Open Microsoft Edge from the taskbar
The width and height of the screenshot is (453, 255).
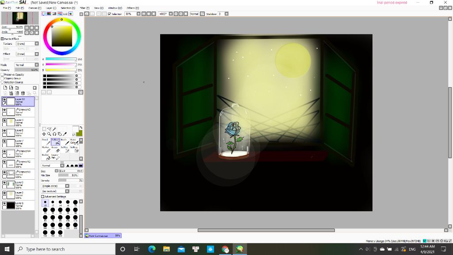[x=152, y=249]
